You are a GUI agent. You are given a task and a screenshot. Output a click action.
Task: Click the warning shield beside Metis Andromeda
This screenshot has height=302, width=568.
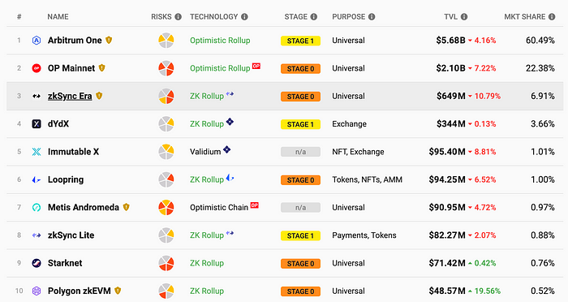[x=126, y=207]
